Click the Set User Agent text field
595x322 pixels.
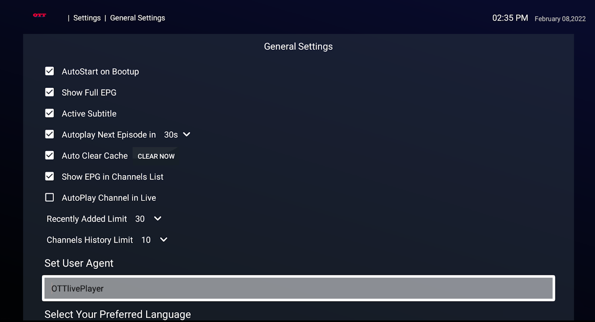coord(298,288)
